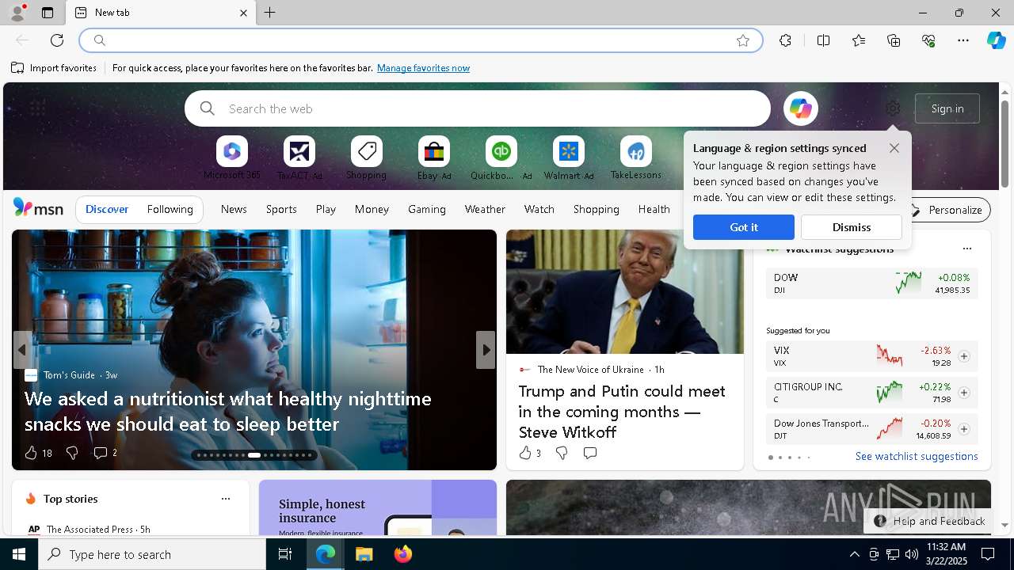Click the Got it button
The width and height of the screenshot is (1014, 570).
pos(744,227)
